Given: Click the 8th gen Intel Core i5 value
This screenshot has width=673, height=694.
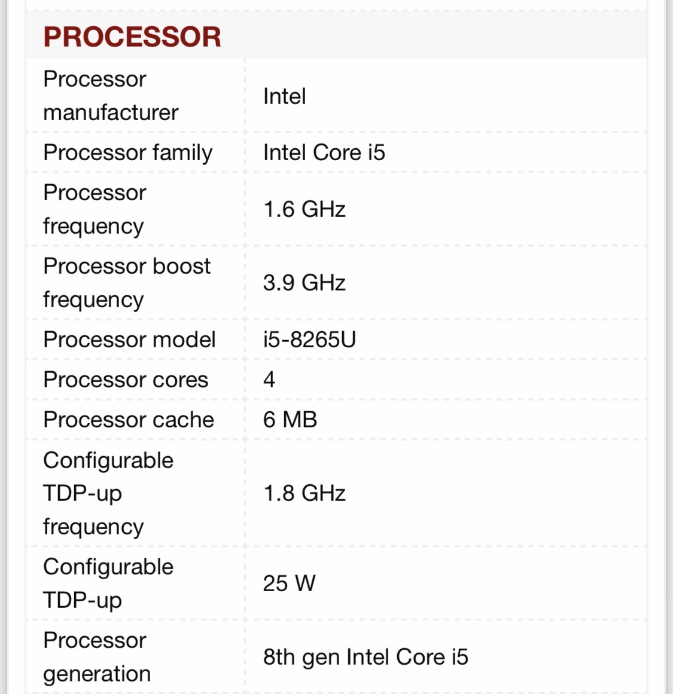Looking at the screenshot, I should pyautogui.click(x=366, y=657).
